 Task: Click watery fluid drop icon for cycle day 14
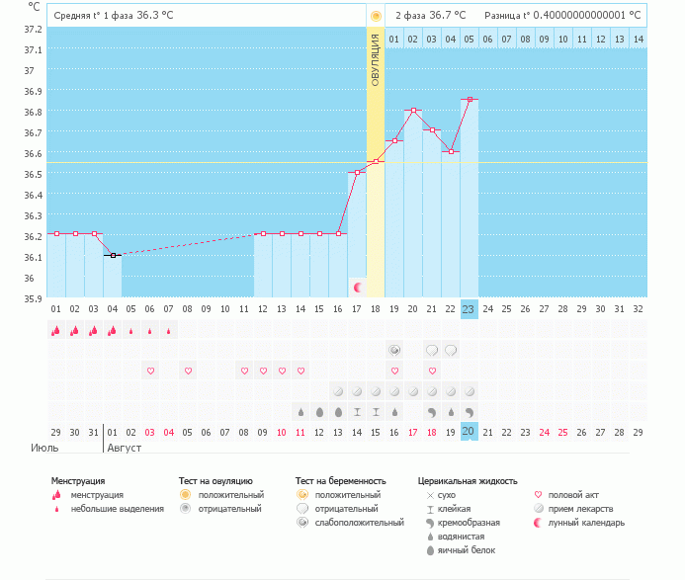(x=300, y=412)
